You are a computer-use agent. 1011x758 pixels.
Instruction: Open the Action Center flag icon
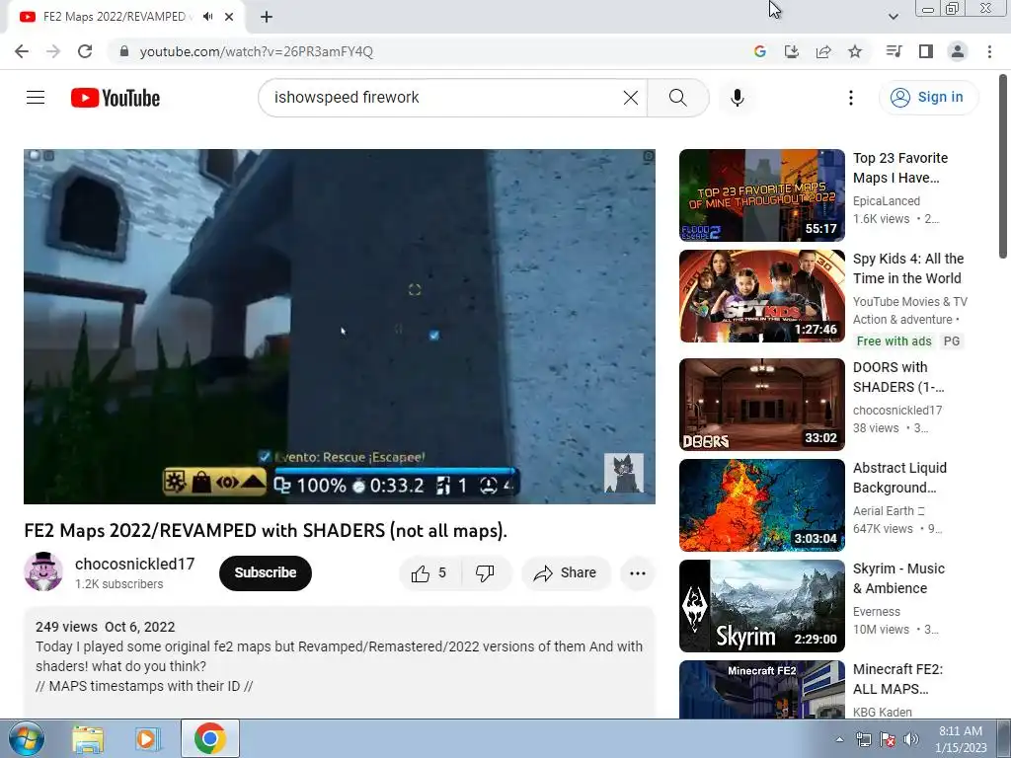[x=888, y=739]
